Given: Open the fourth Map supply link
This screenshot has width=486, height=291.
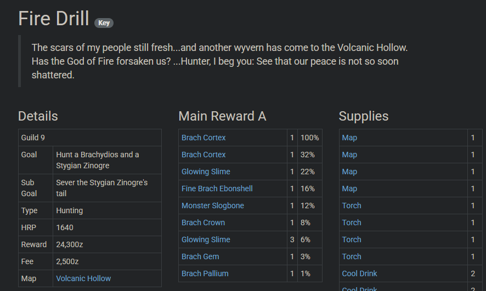Looking at the screenshot, I should click(x=349, y=189).
